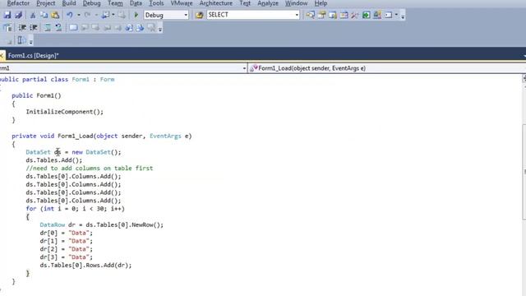Viewport: 526px width, 296px height.
Task: Expand text editor toolbar overflow options arrow
Action: click(160, 30)
